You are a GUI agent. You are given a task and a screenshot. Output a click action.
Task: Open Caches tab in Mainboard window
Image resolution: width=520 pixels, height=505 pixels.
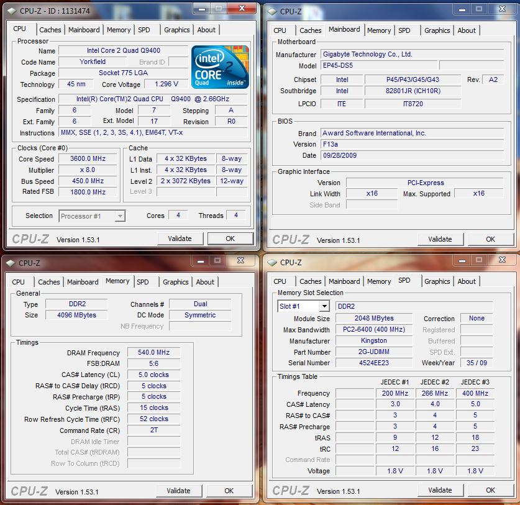(x=311, y=30)
